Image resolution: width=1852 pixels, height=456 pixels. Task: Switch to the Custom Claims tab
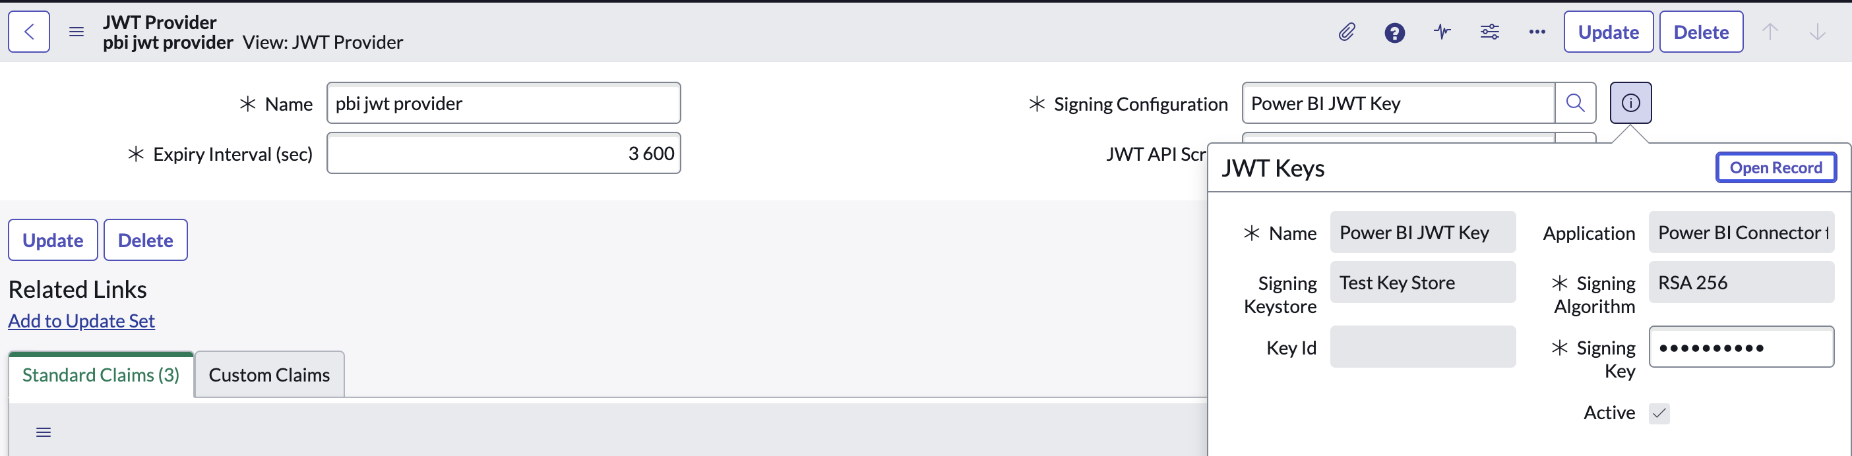[269, 375]
